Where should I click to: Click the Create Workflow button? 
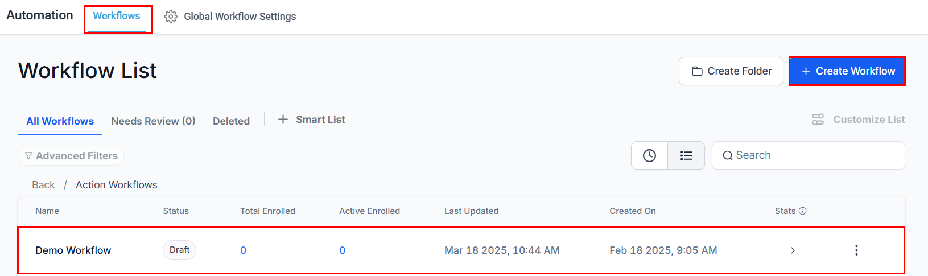pyautogui.click(x=847, y=71)
